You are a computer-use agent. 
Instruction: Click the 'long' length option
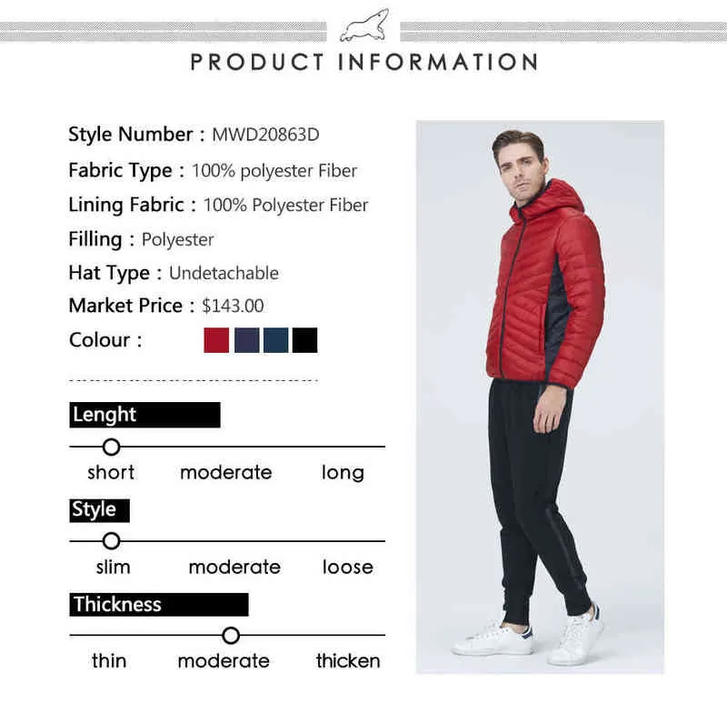click(x=343, y=473)
